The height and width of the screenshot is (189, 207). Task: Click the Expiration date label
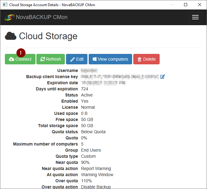pos(62,83)
